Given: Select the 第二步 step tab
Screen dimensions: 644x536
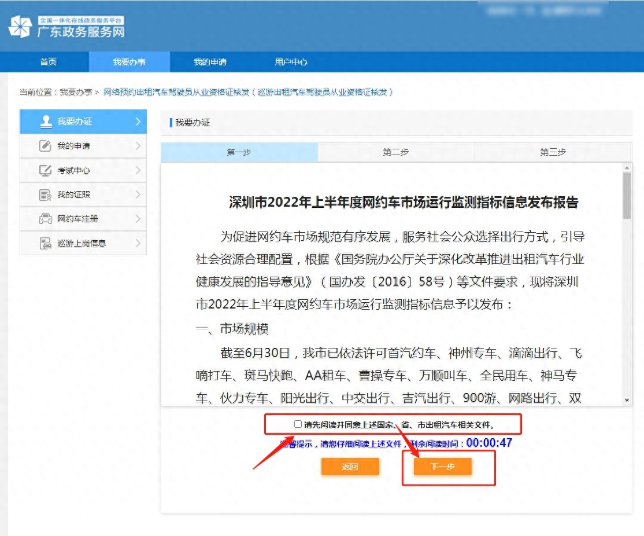Looking at the screenshot, I should click(x=396, y=152).
